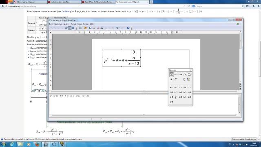Expand the Open file dropdown arrow
The image size is (261, 147).
tap(88, 28)
